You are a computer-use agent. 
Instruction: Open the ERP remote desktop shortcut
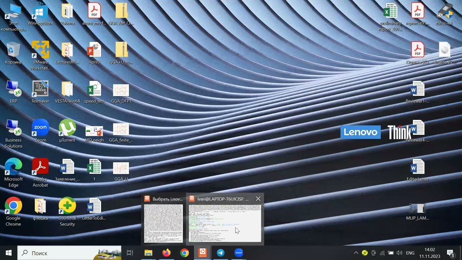[x=13, y=92]
